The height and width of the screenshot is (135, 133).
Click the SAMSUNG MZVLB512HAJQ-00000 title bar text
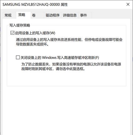tap(31, 5)
